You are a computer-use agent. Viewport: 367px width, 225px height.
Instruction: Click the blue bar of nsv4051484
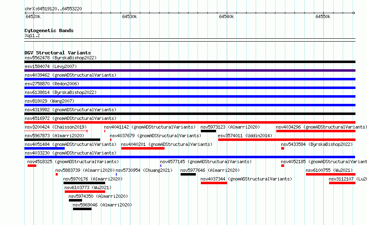click(x=45, y=148)
